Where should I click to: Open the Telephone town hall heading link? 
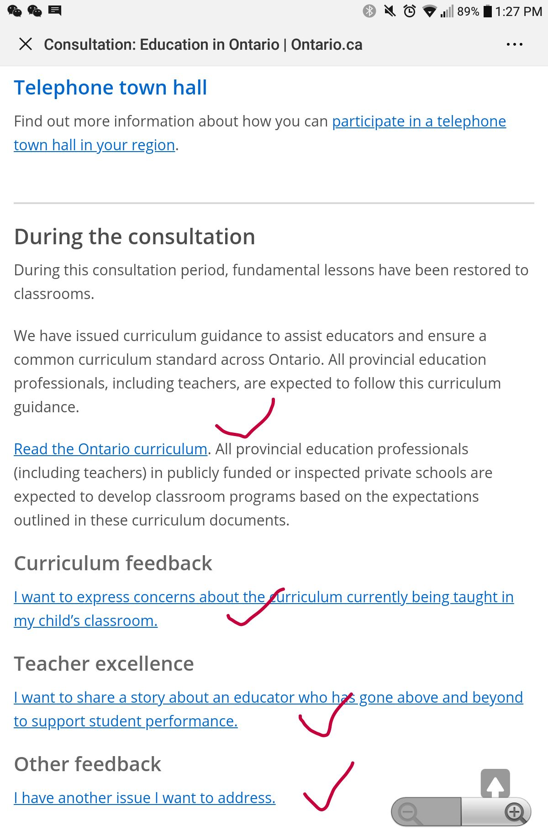[x=111, y=88]
